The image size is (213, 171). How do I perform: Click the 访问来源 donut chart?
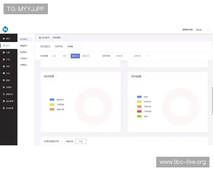click(94, 106)
